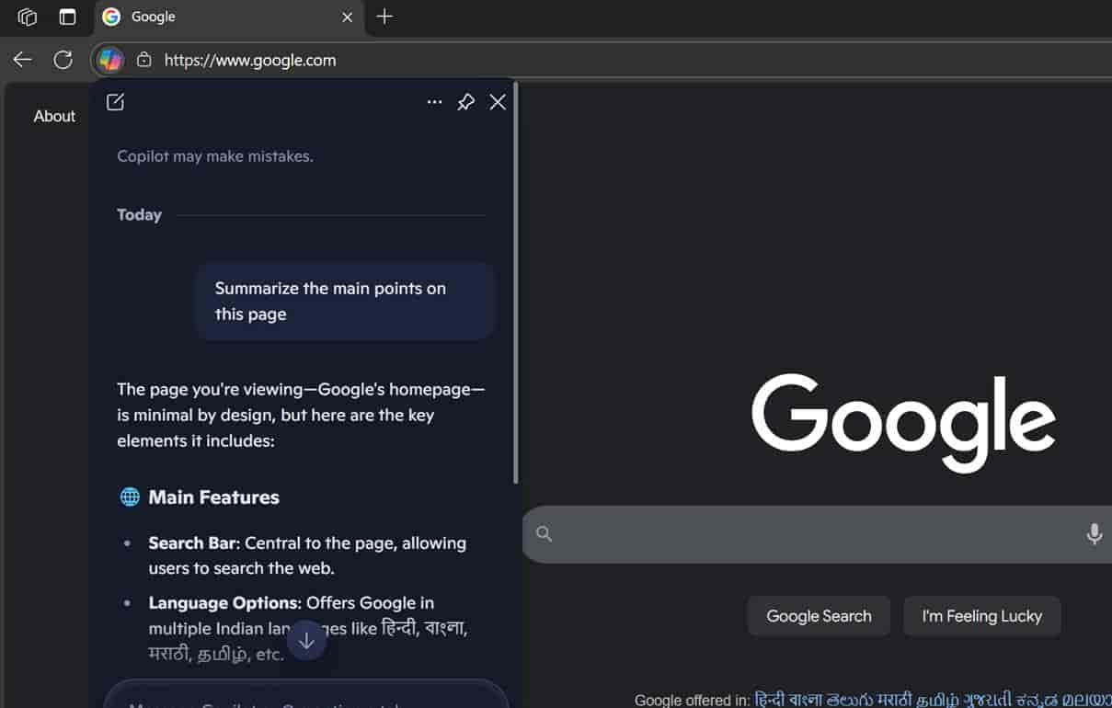Close the Google tab

[347, 17]
